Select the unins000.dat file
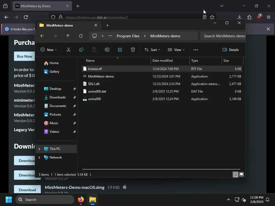 click(162, 91)
